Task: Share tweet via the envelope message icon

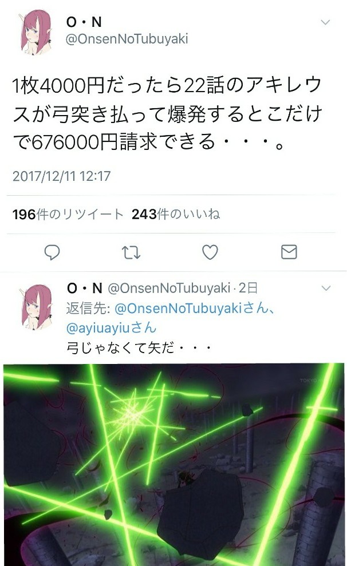Action: (x=289, y=252)
